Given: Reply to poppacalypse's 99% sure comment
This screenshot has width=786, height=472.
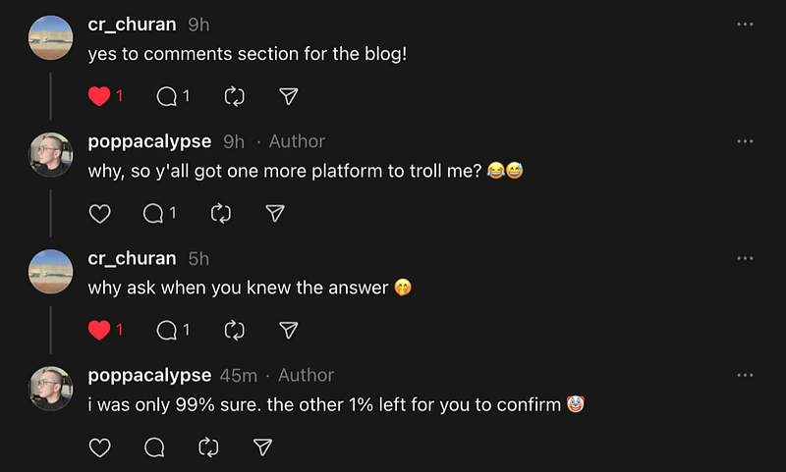Looking at the screenshot, I should [x=154, y=447].
